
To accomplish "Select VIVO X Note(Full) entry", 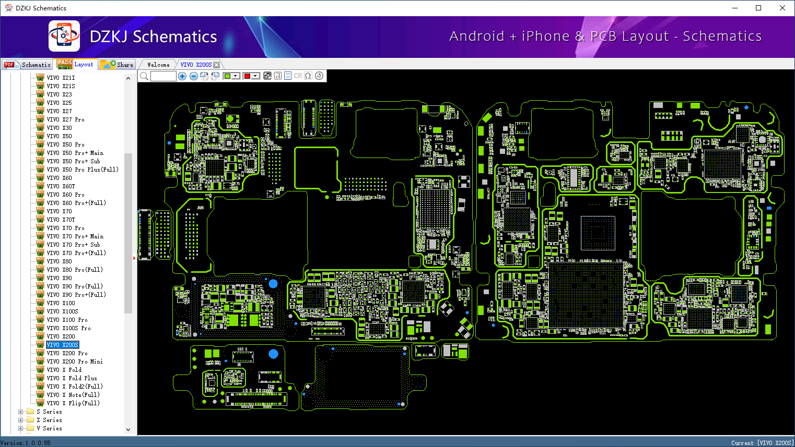I will [x=73, y=395].
